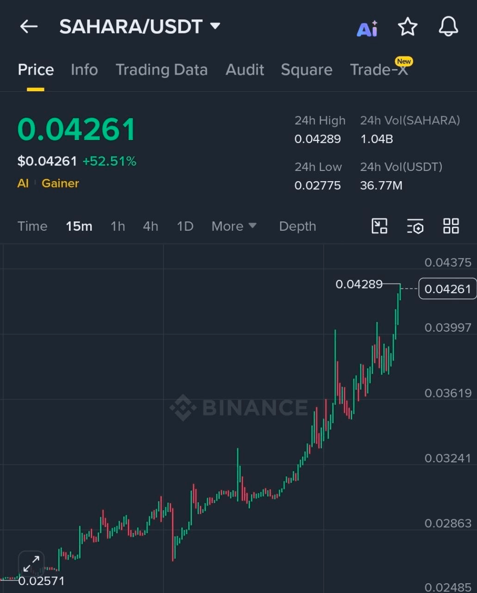Tap the Gainer tag
The image size is (477, 593).
(x=60, y=183)
